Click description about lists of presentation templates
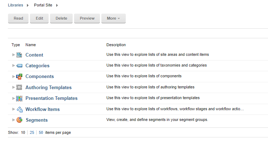268x141 pixels. point(153,98)
